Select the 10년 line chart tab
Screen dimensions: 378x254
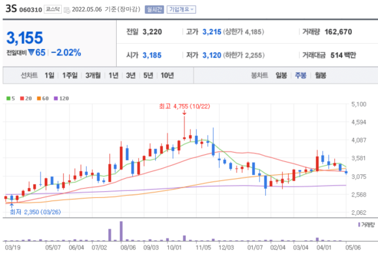point(167,76)
